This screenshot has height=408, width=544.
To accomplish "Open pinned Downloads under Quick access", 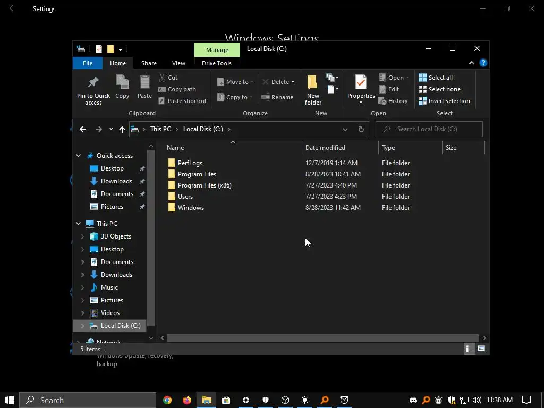I will 116,181.
